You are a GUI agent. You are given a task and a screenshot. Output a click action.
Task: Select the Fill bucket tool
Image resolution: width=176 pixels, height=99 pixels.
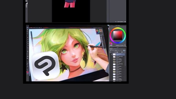[x=28, y=56]
